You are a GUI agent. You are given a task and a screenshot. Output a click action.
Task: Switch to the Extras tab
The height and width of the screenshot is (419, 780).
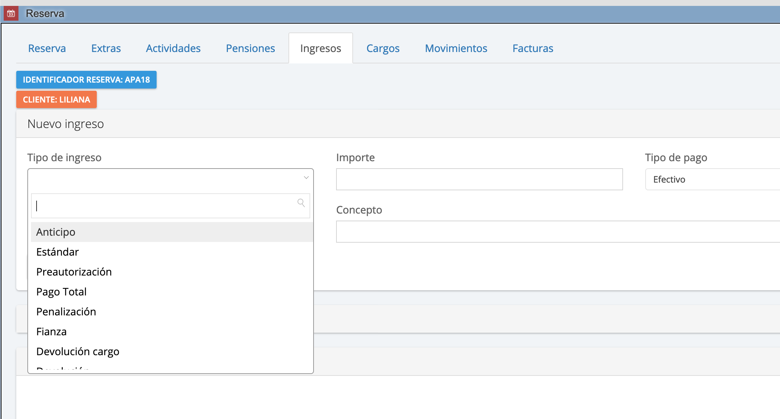(x=106, y=48)
